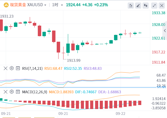This screenshot has height=118, width=167.
Task: Click the 1911.84 price axis label
Action: [x=159, y=62]
